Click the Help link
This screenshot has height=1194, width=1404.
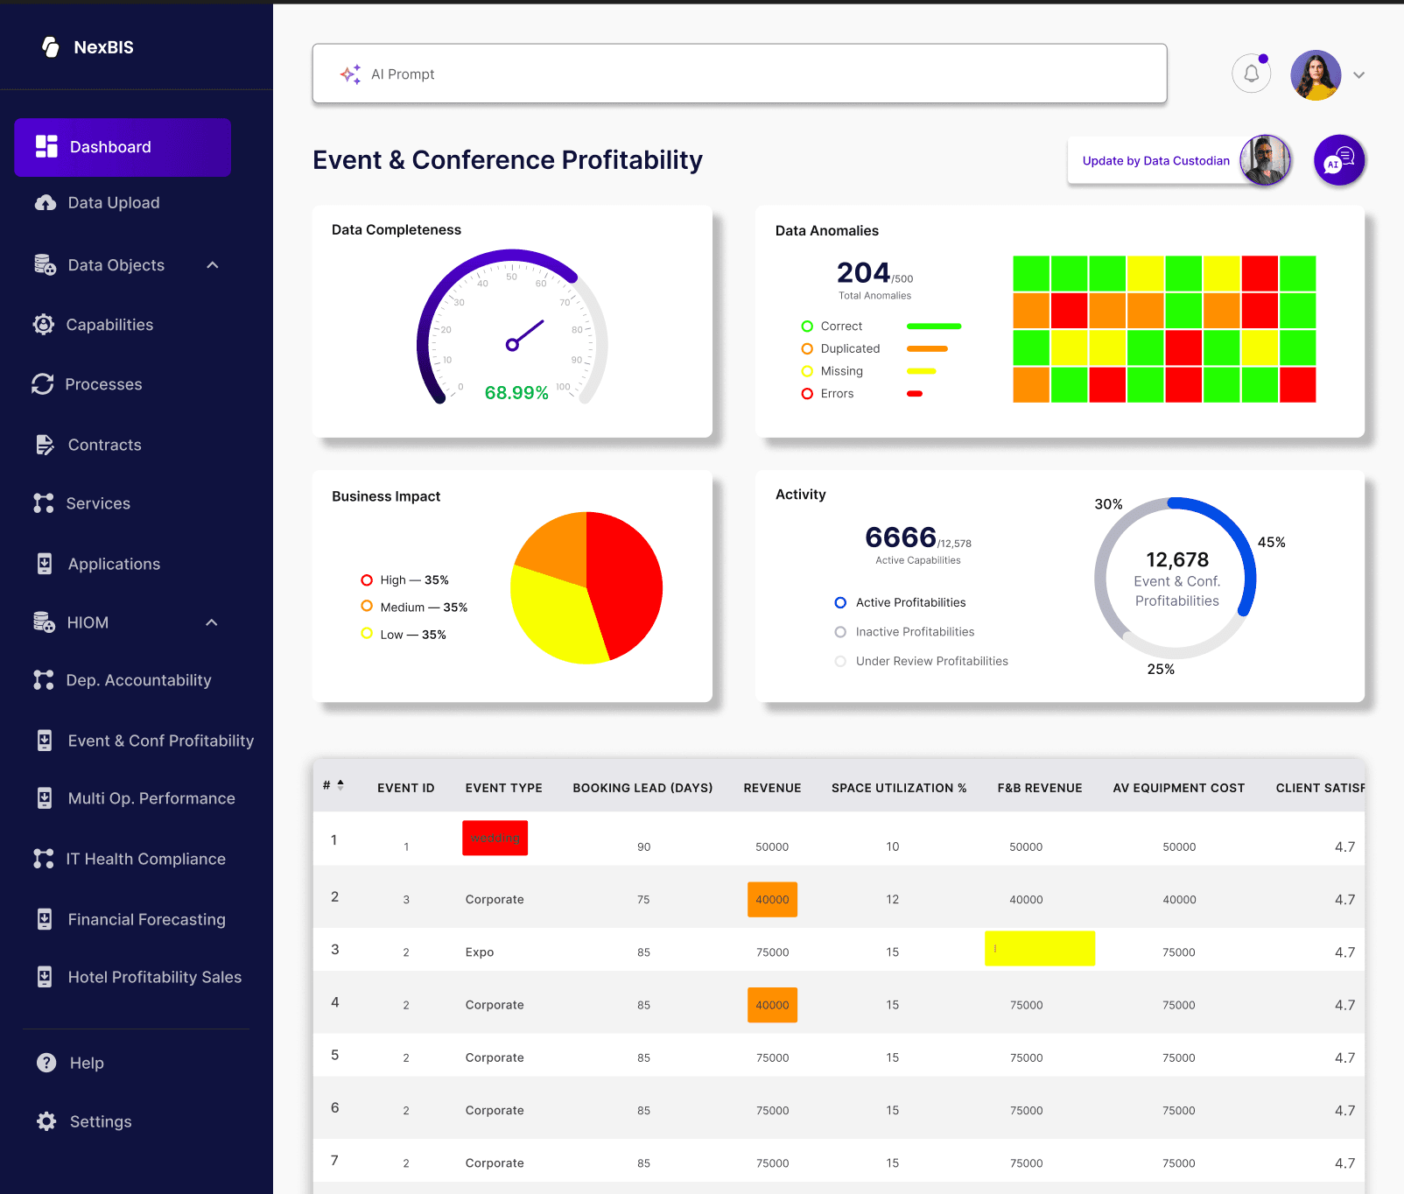pos(87,1063)
